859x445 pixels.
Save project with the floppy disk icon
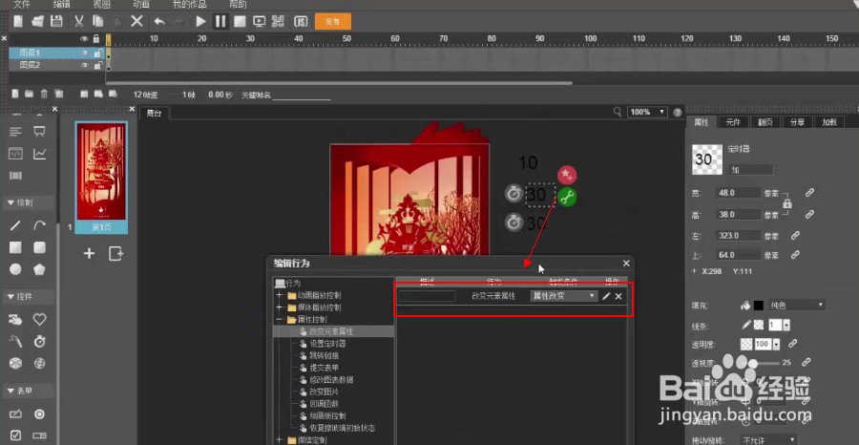(56, 21)
